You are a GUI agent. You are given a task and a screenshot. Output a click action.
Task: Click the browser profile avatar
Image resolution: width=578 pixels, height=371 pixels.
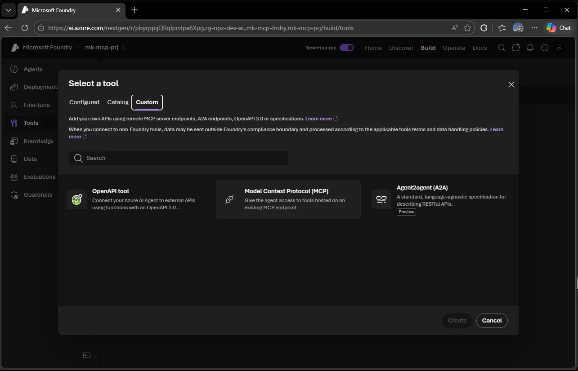(x=518, y=28)
